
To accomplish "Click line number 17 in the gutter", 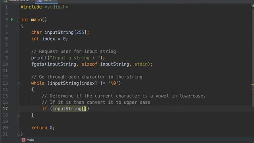I will (5, 108).
